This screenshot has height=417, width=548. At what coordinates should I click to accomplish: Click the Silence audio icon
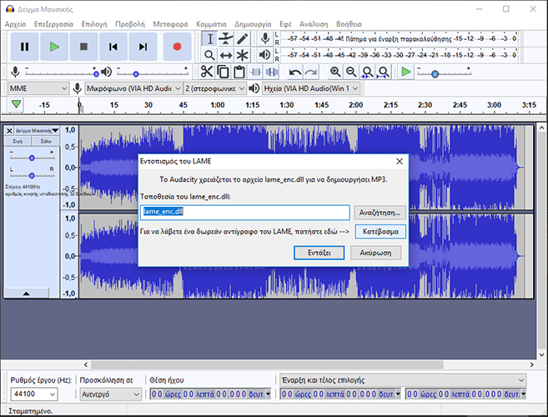click(272, 72)
